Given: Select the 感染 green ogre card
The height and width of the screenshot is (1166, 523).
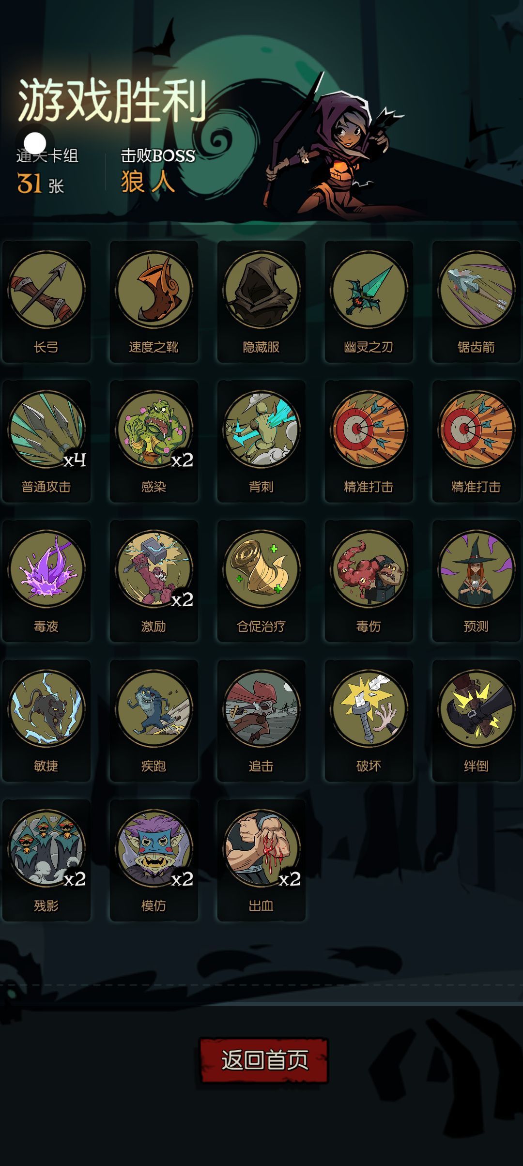Looking at the screenshot, I should point(154,429).
